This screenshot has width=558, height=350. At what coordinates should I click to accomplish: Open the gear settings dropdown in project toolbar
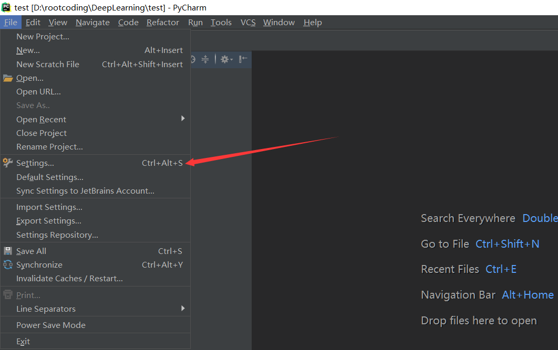click(226, 59)
